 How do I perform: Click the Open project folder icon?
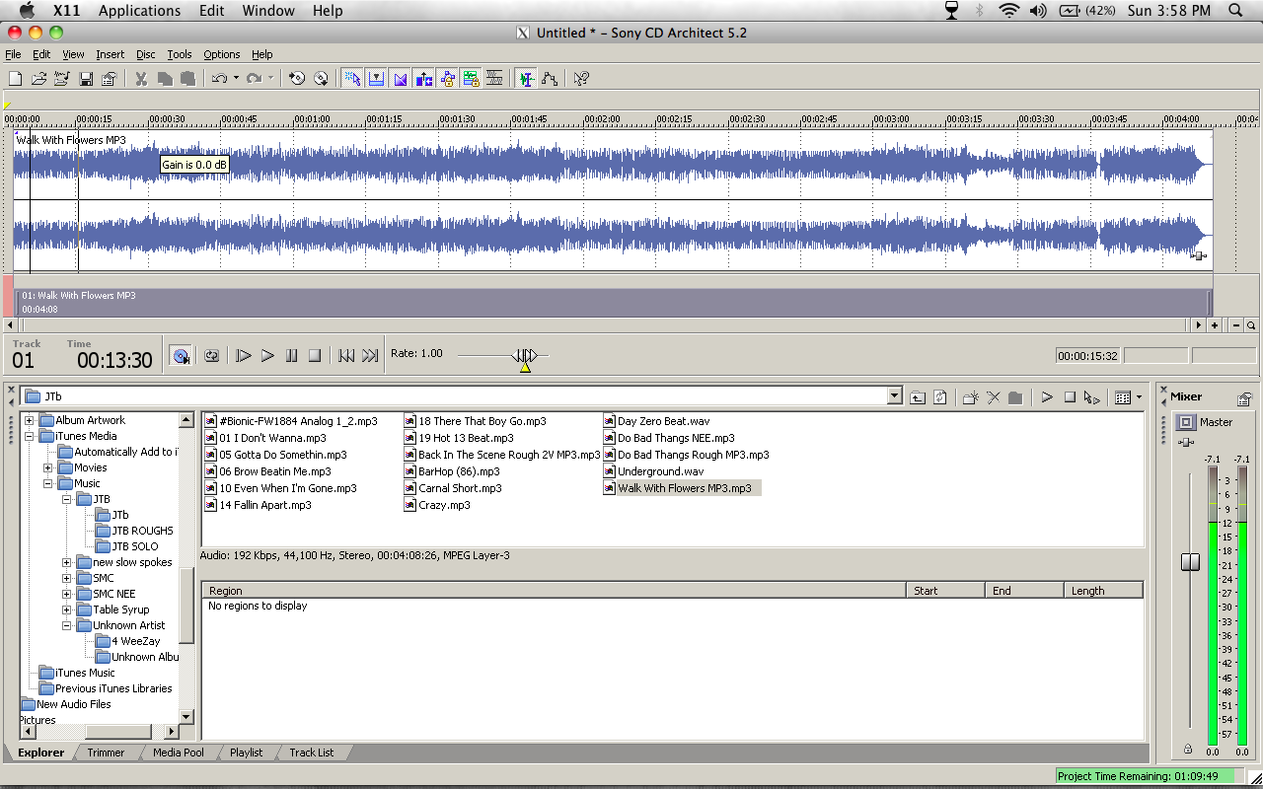click(38, 79)
